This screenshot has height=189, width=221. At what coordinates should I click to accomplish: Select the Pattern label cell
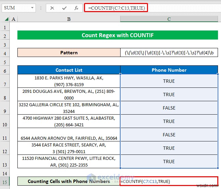[x=69, y=53]
